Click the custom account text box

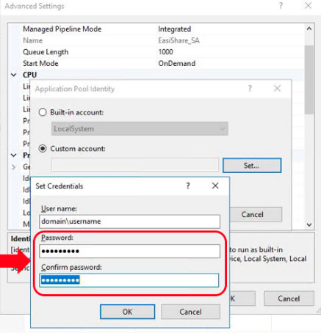[x=135, y=165]
